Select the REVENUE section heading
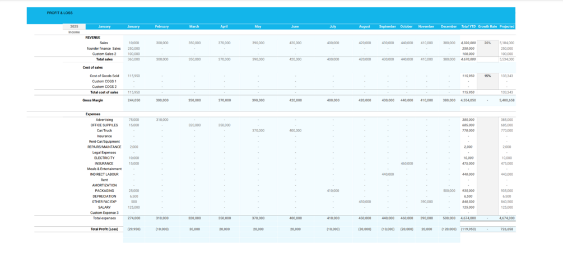 [x=92, y=38]
